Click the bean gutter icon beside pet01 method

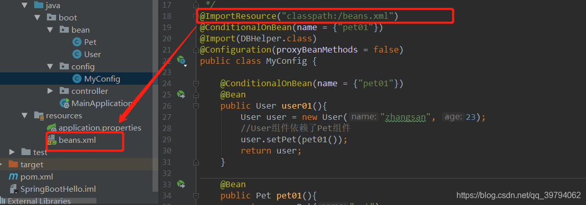pyautogui.click(x=181, y=184)
